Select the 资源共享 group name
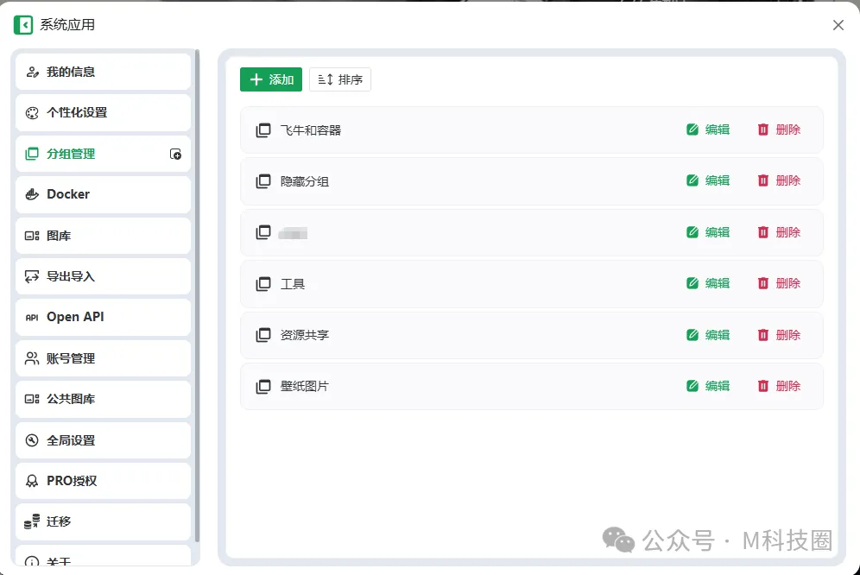 (305, 335)
